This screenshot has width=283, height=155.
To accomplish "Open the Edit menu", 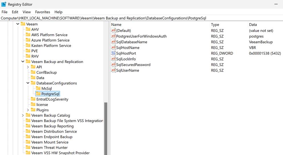I will tap(15, 12).
